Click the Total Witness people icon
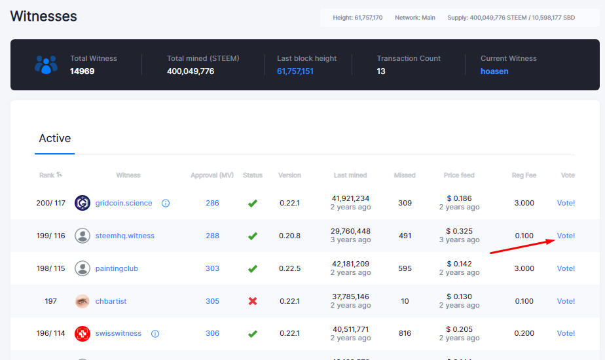The width and height of the screenshot is (605, 360). (x=46, y=64)
